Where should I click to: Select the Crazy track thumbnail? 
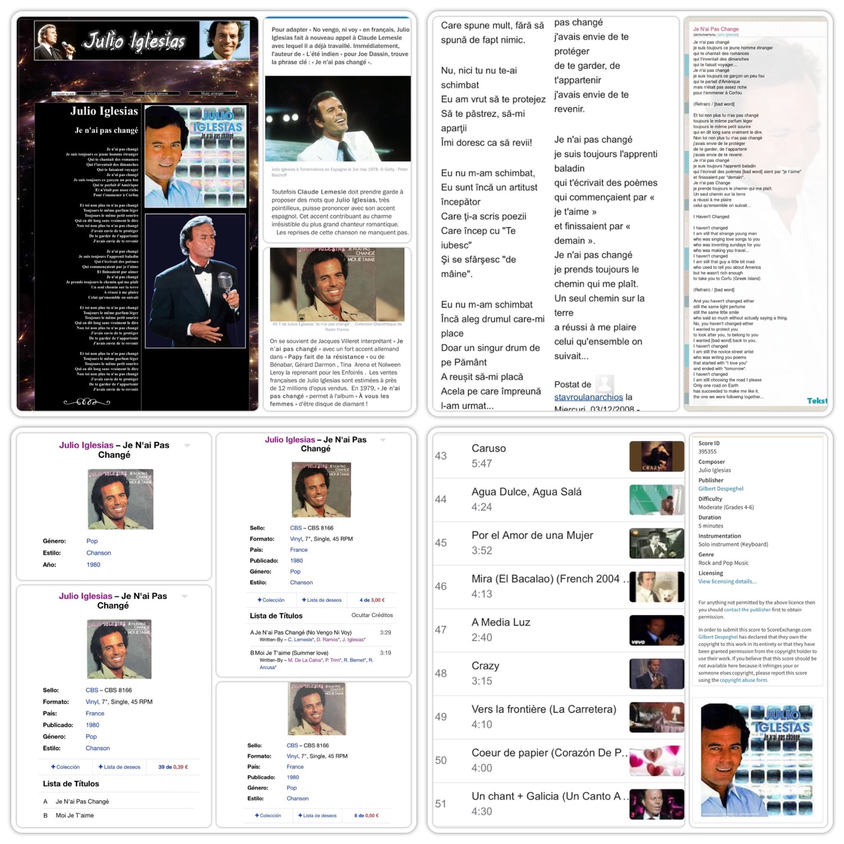click(x=656, y=674)
